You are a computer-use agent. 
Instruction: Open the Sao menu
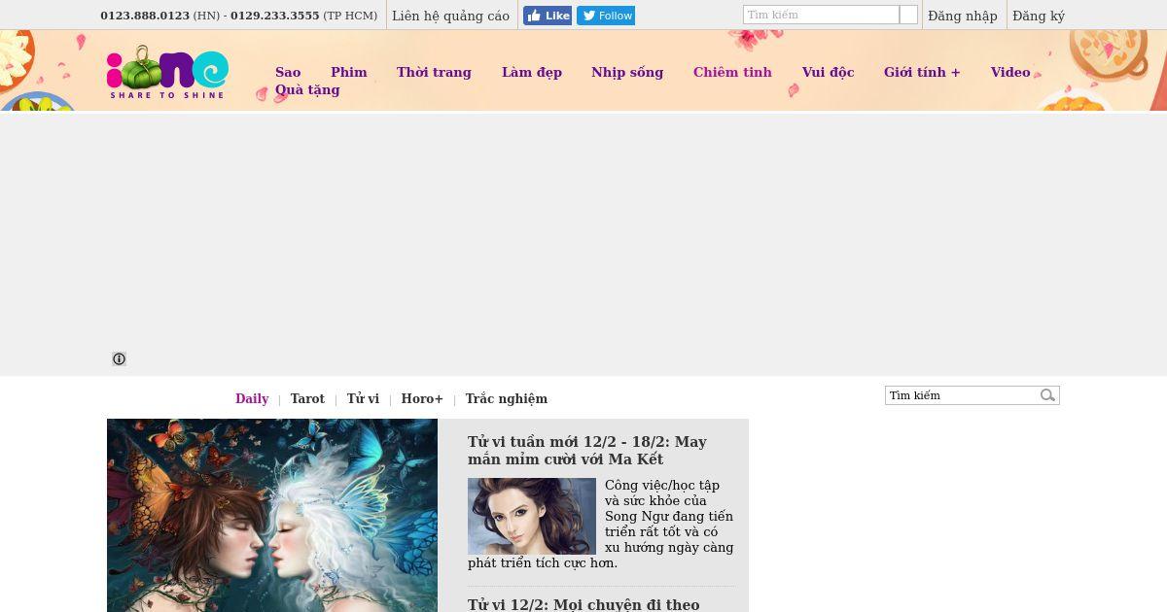coord(288,72)
